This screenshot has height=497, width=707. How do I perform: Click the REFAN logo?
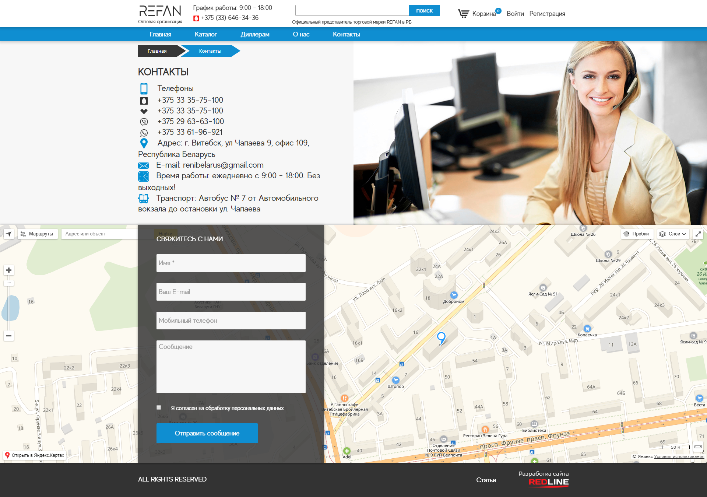[x=160, y=11]
